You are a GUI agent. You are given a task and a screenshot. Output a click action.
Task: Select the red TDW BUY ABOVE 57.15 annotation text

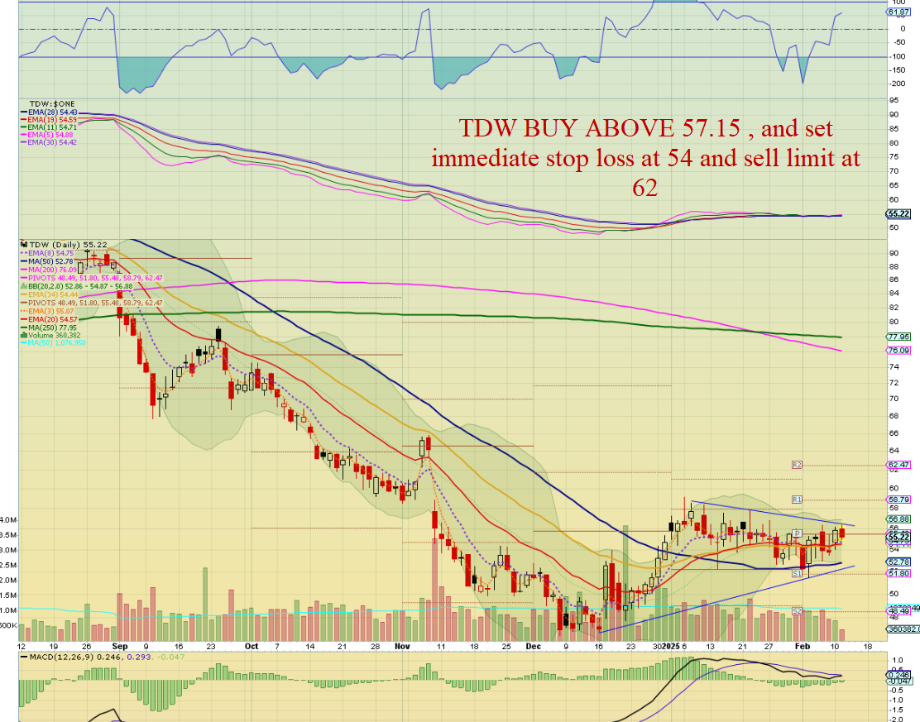coord(645,158)
